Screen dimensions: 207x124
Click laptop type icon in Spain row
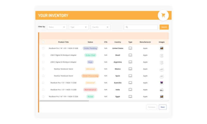(x=130, y=76)
